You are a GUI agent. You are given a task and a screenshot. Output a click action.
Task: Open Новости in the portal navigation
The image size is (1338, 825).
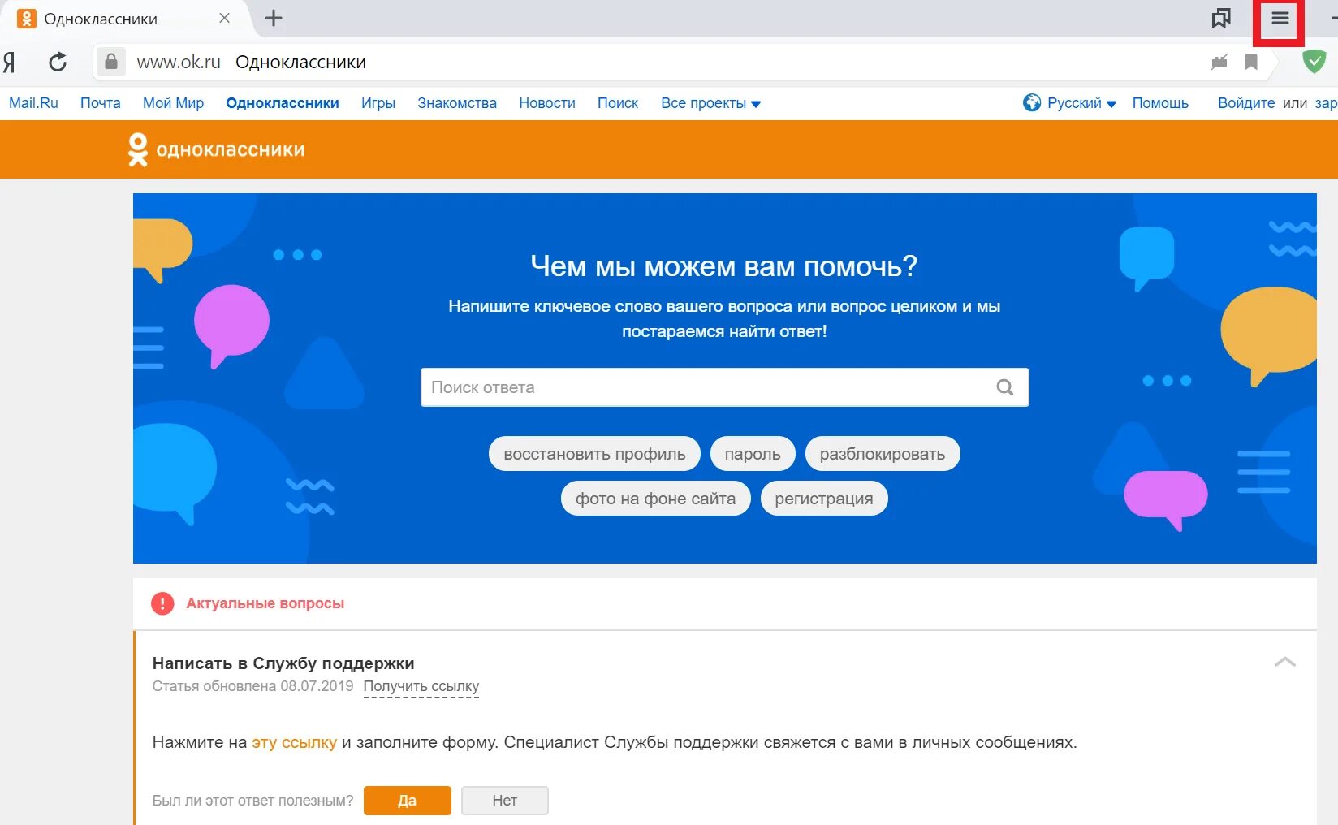tap(547, 103)
